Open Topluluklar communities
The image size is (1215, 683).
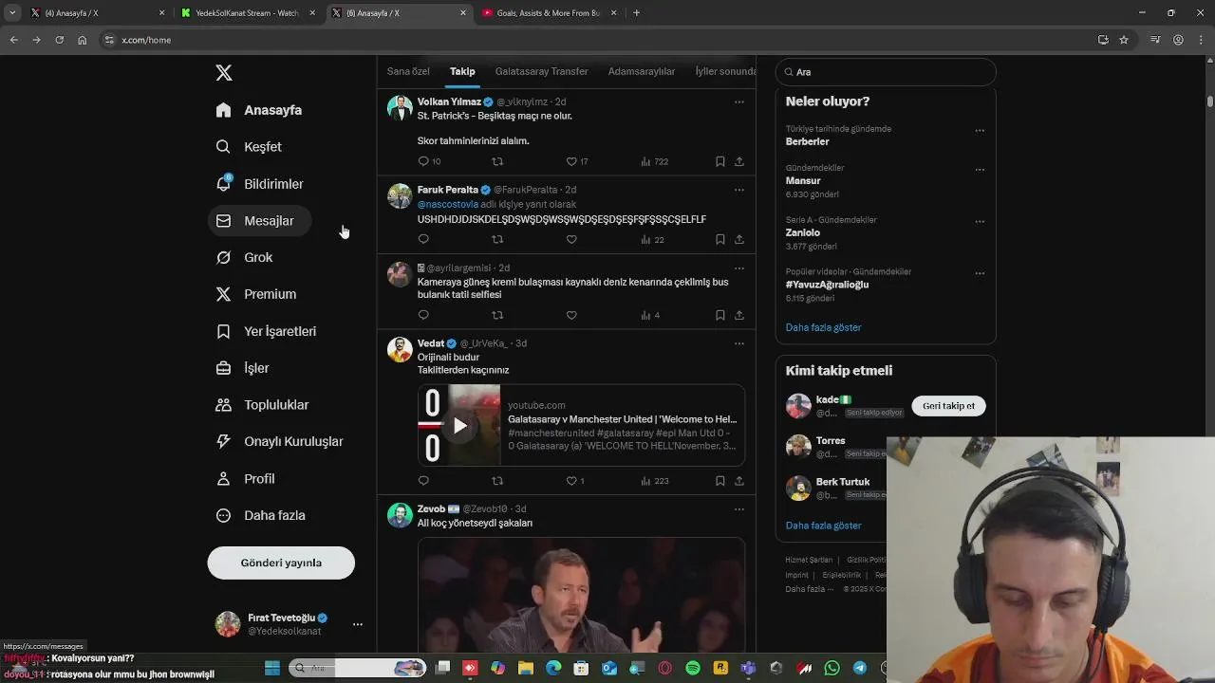coord(263,405)
